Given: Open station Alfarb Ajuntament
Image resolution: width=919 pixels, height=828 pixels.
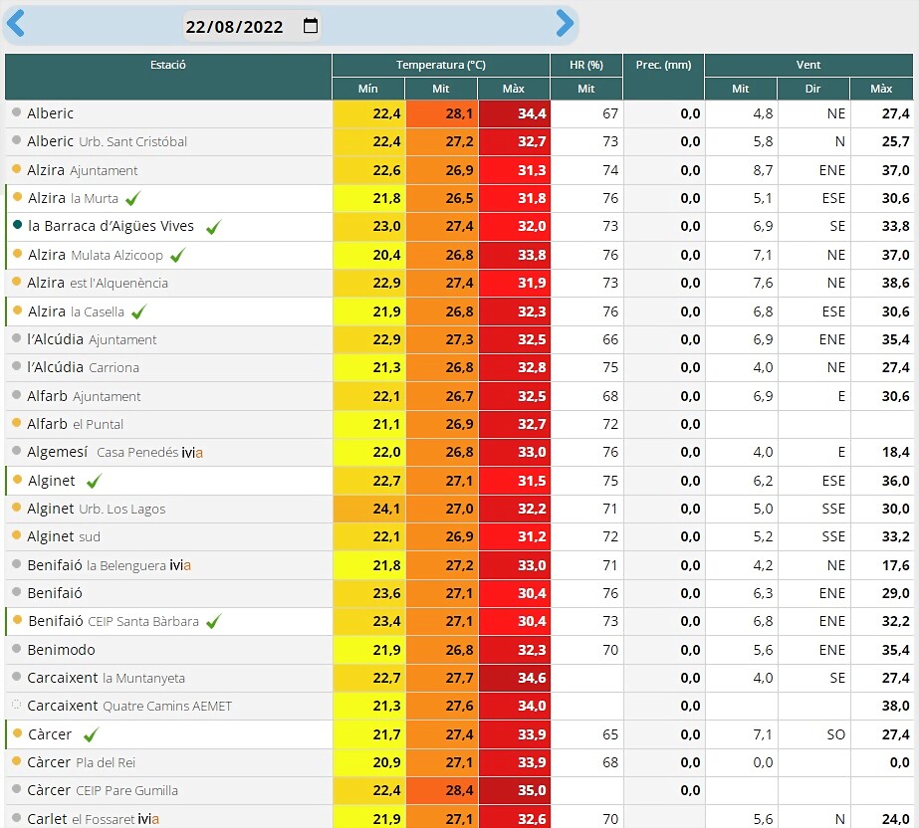Looking at the screenshot, I should 84,396.
